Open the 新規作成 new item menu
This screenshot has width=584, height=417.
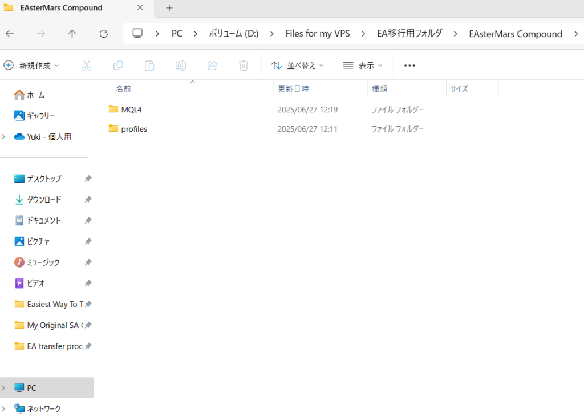click(x=31, y=66)
